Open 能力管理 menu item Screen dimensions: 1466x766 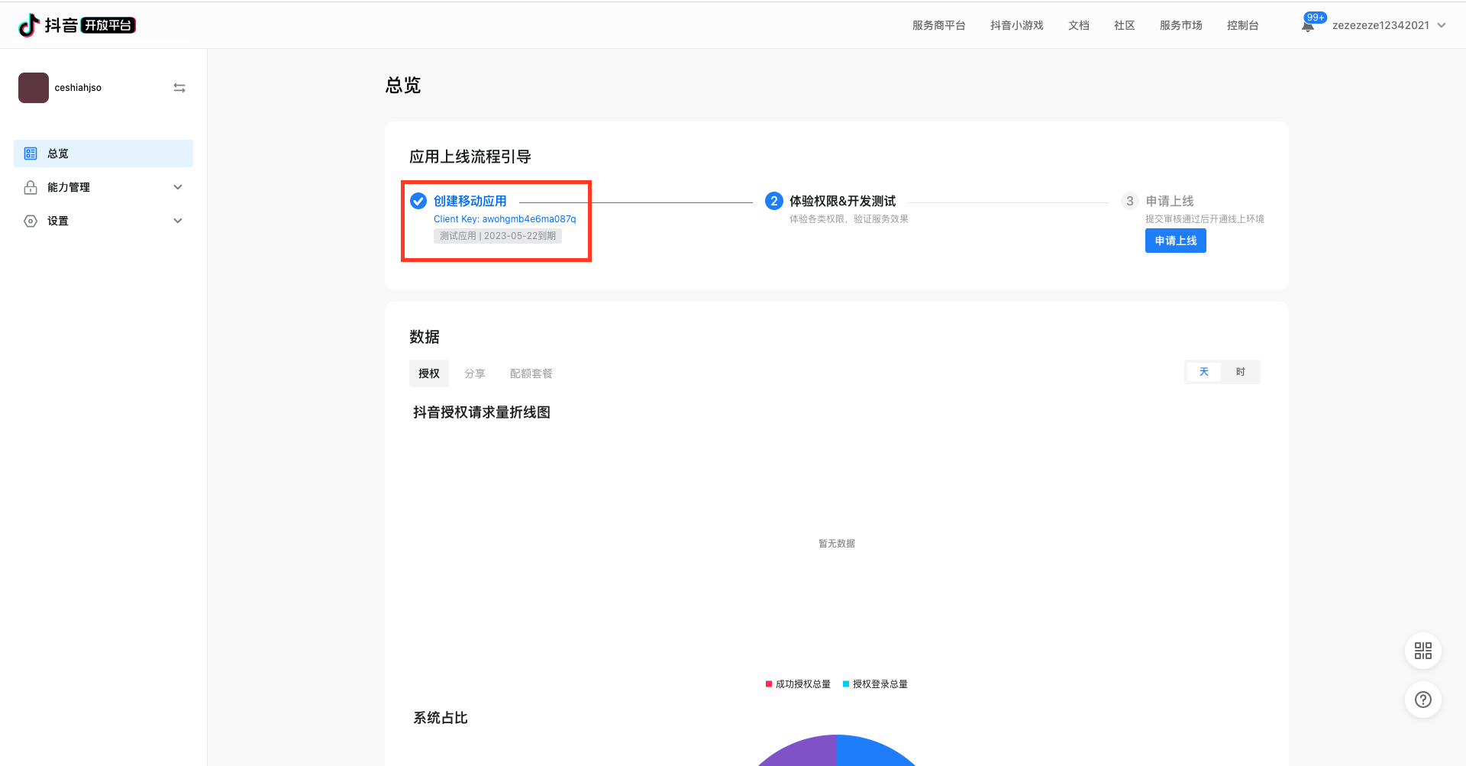103,187
